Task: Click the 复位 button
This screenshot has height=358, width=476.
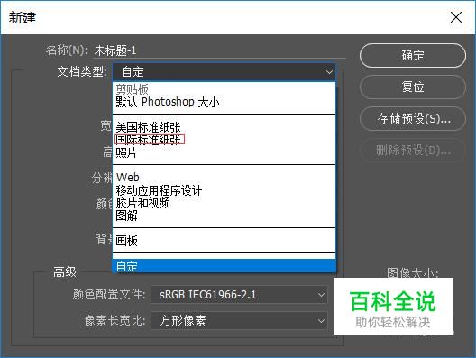Action: pos(413,87)
